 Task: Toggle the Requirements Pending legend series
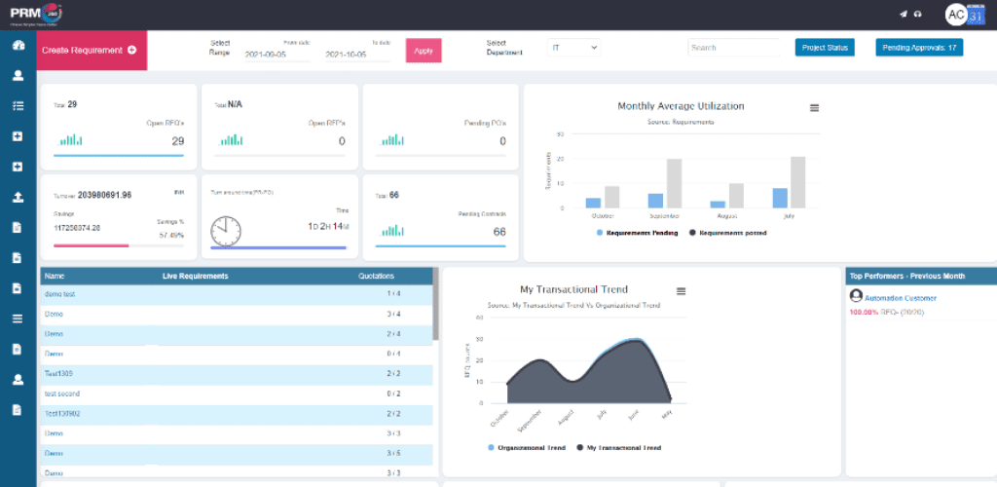coord(637,234)
